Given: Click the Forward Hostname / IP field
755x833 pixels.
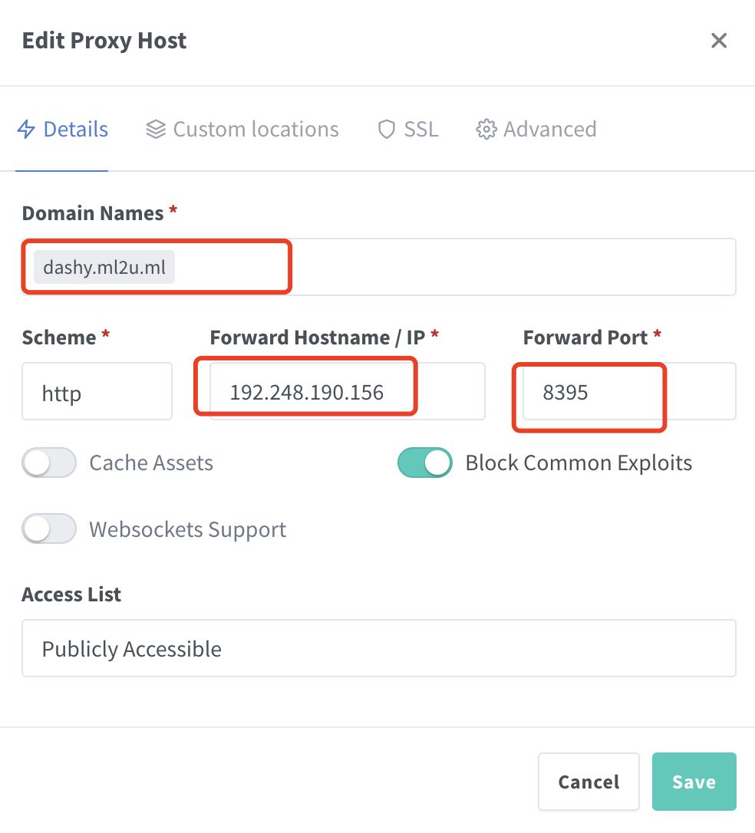Looking at the screenshot, I should (347, 392).
